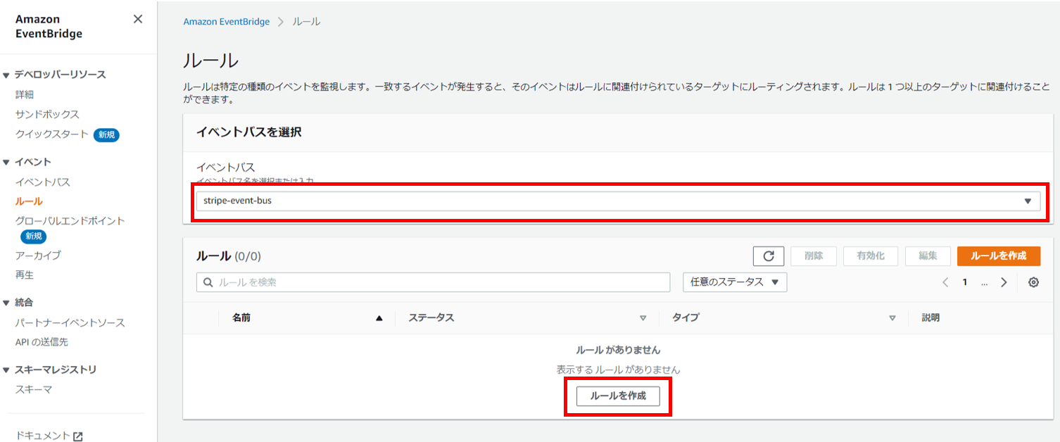Sort by ステータス column arrow

643,318
